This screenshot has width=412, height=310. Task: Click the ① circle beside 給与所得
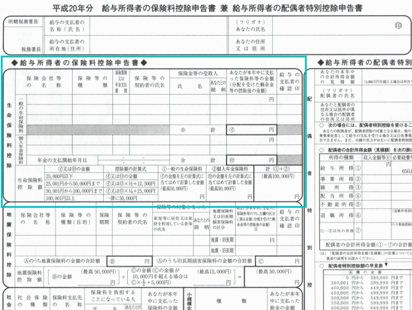[x=357, y=167]
